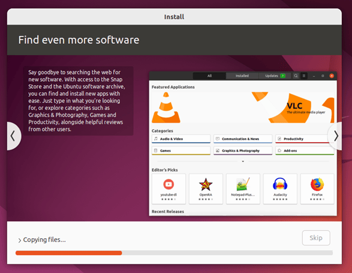Screen dimensions: 352x273
Task: Click the VLC traffic cone banner
Action: coord(243,107)
